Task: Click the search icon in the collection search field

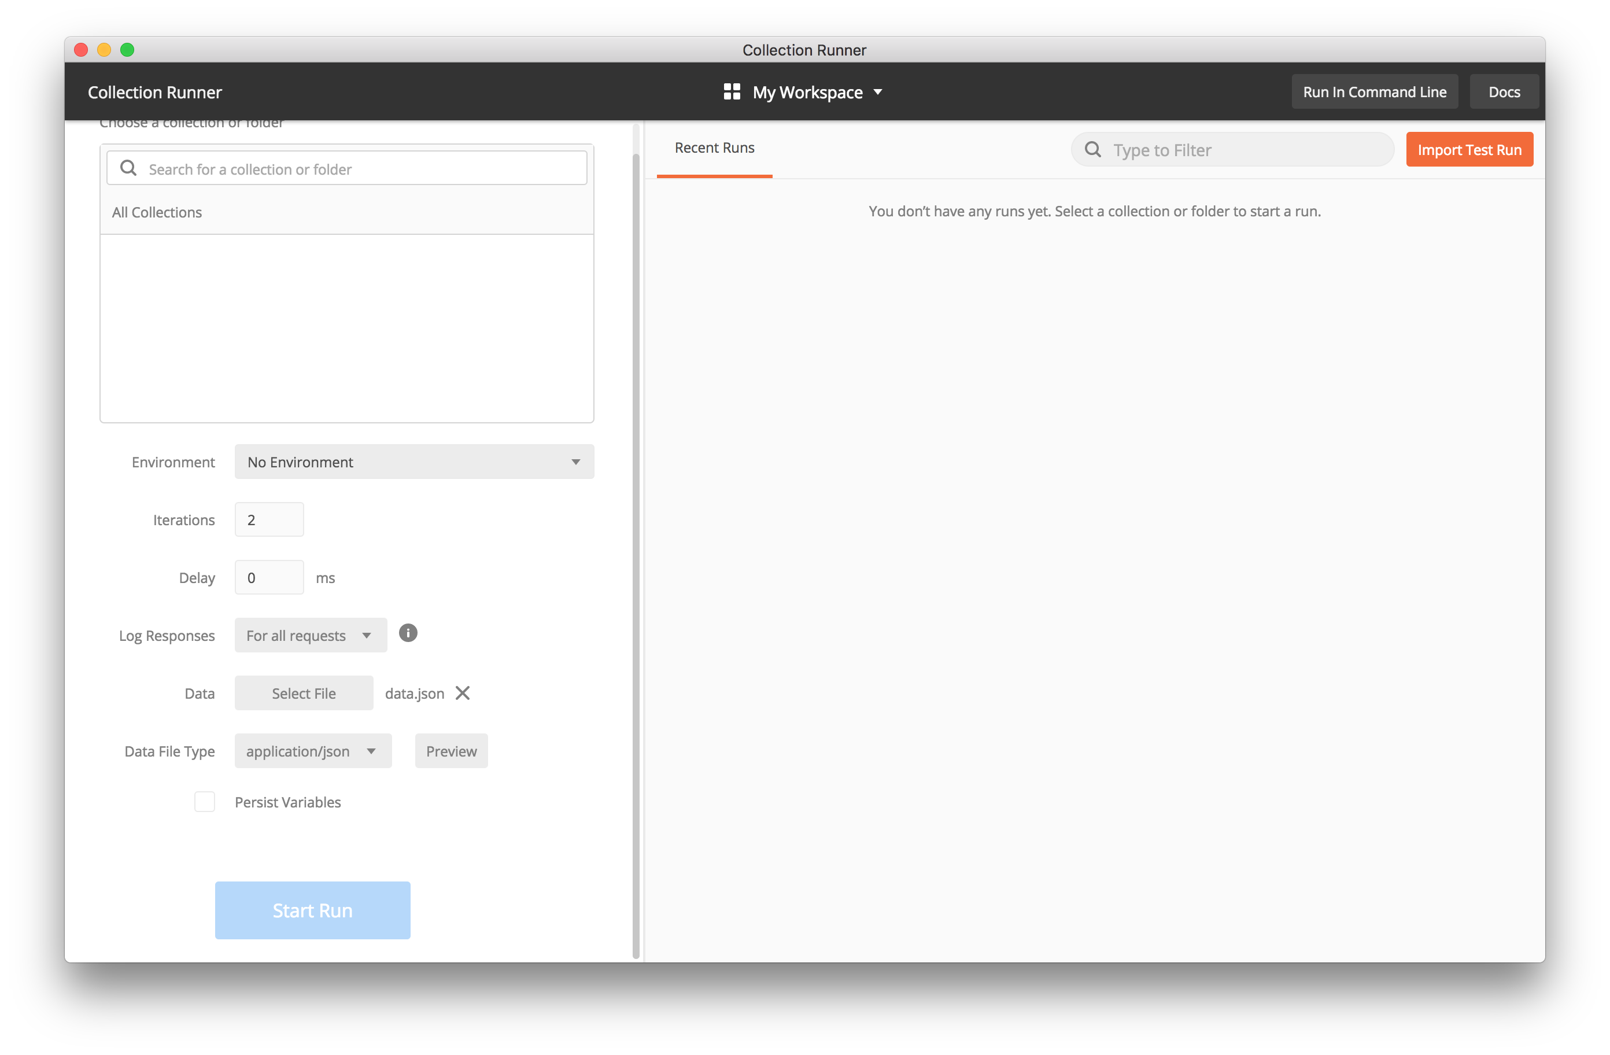Action: (x=128, y=168)
